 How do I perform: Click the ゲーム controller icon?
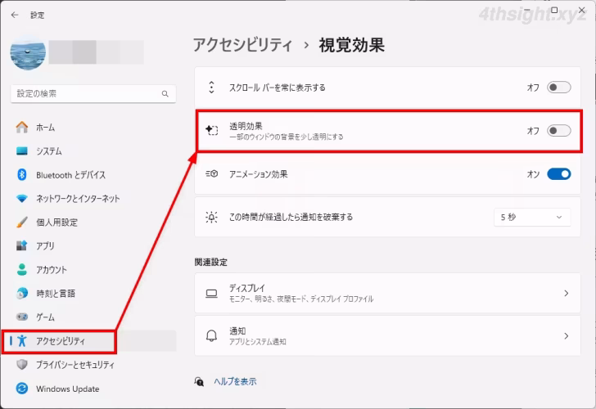pos(22,317)
